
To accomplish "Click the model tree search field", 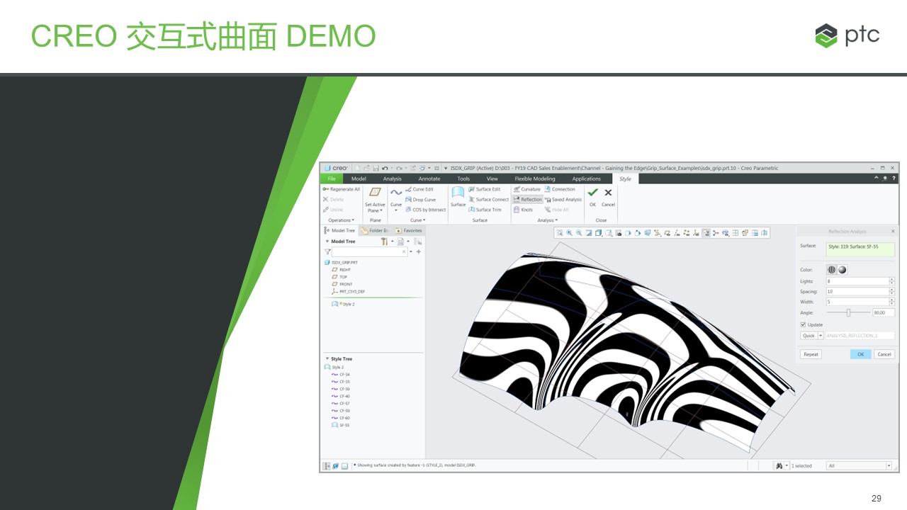I will pos(370,251).
